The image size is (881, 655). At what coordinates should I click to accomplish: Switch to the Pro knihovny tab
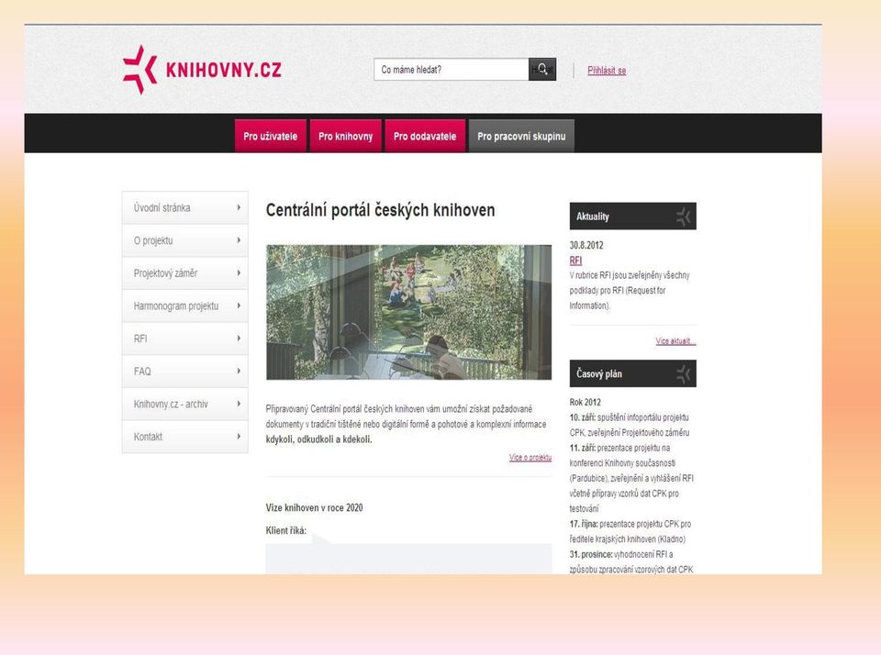tap(346, 136)
